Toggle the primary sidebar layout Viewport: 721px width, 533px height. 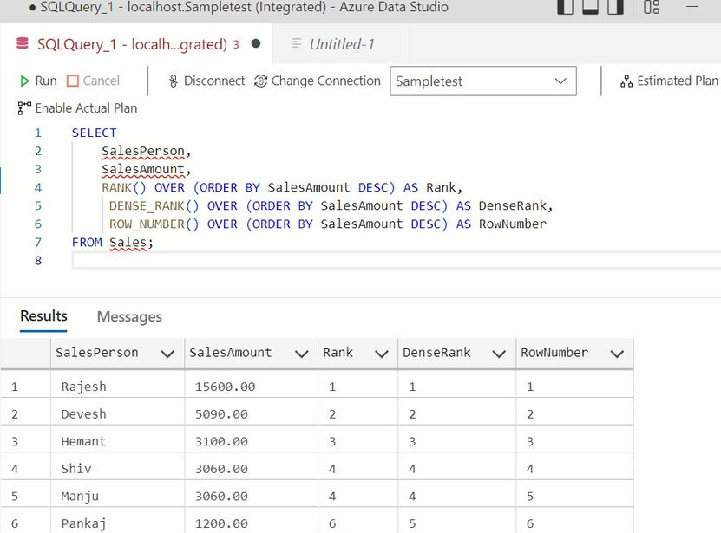(566, 8)
